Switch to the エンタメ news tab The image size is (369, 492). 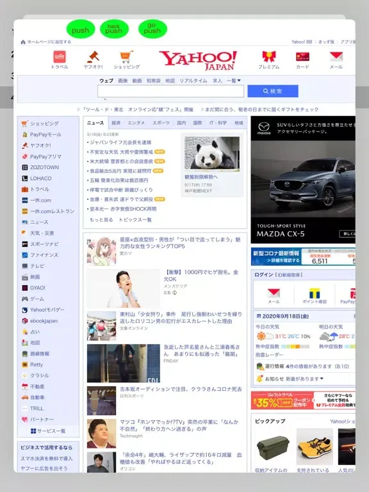coord(136,123)
